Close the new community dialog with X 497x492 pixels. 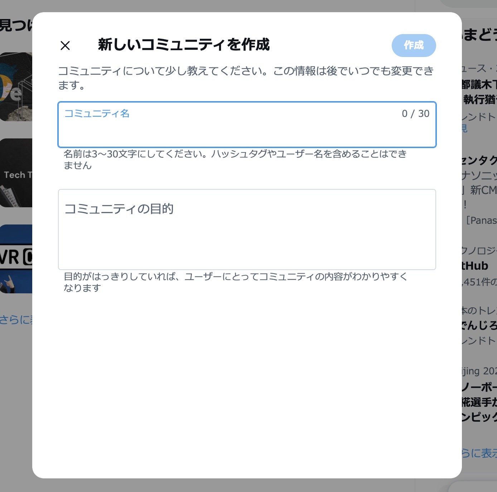click(x=65, y=46)
